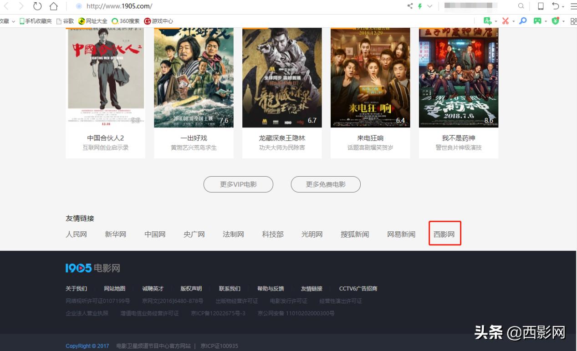
Task: Click the blue key password icon
Action: tap(523, 21)
